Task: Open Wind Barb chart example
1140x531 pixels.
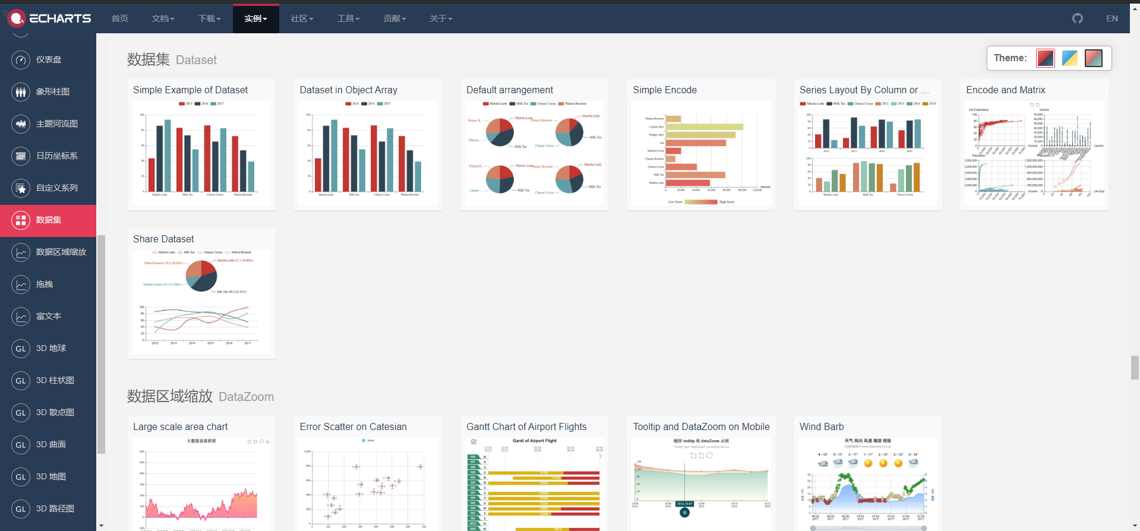Action: coord(868,473)
